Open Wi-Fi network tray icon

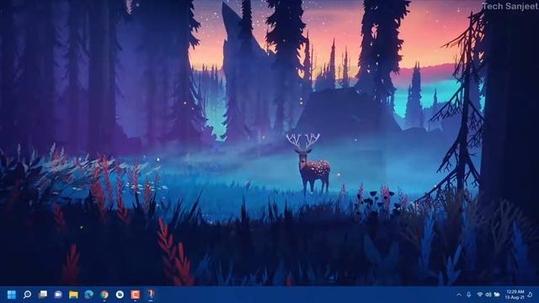480,295
